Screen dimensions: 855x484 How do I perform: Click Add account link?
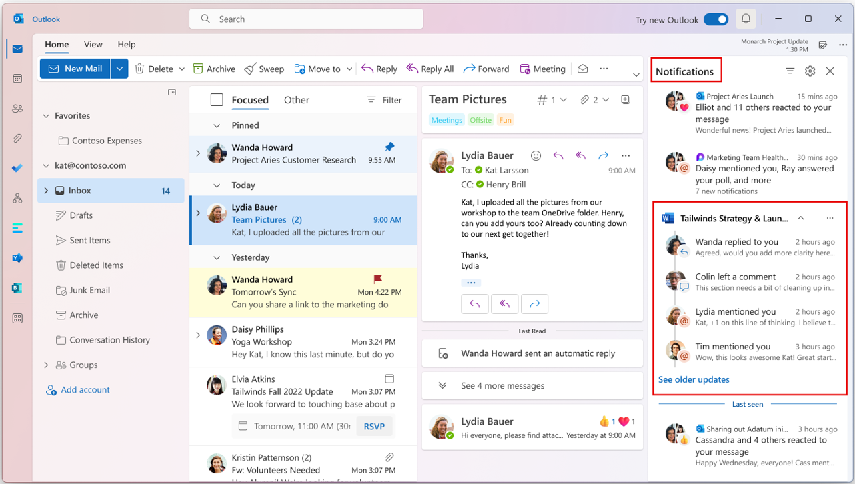(78, 390)
